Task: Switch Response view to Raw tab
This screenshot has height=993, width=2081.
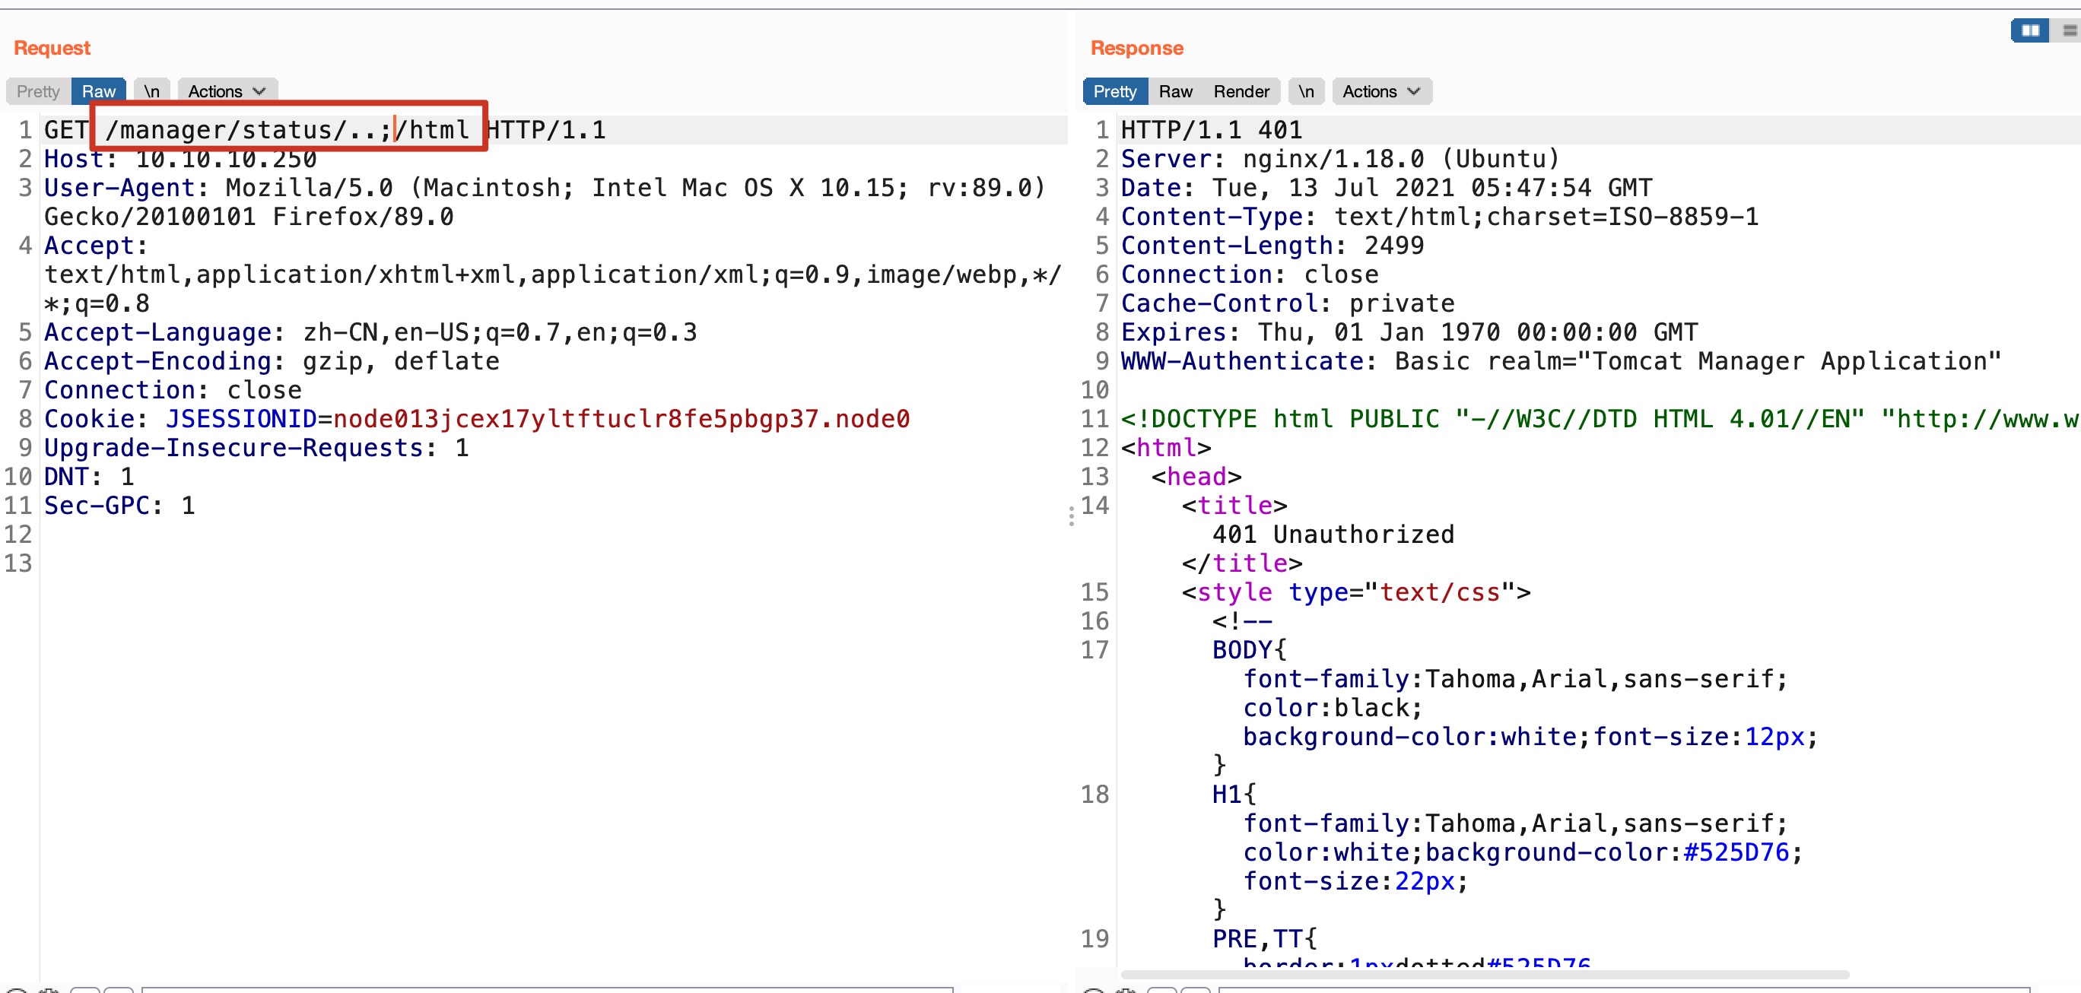Action: (1174, 91)
